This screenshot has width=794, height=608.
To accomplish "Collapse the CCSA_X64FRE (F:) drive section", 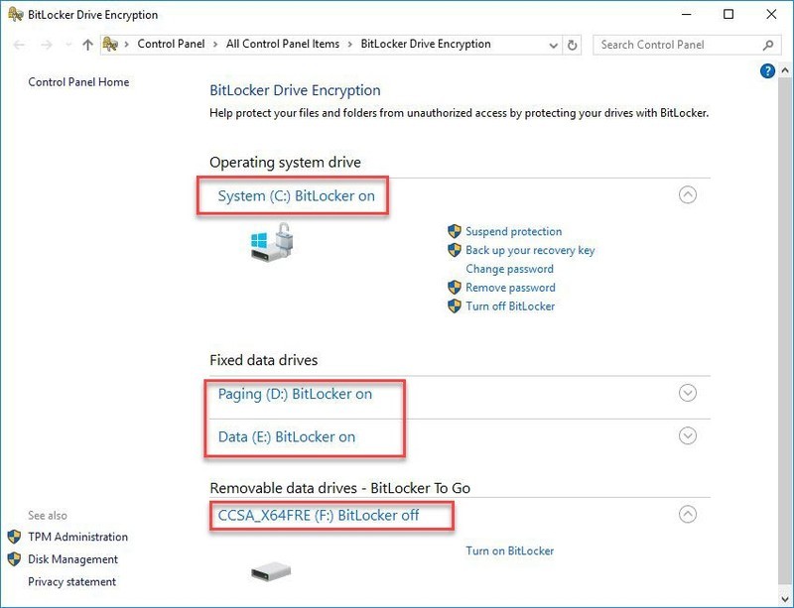I will [x=687, y=515].
